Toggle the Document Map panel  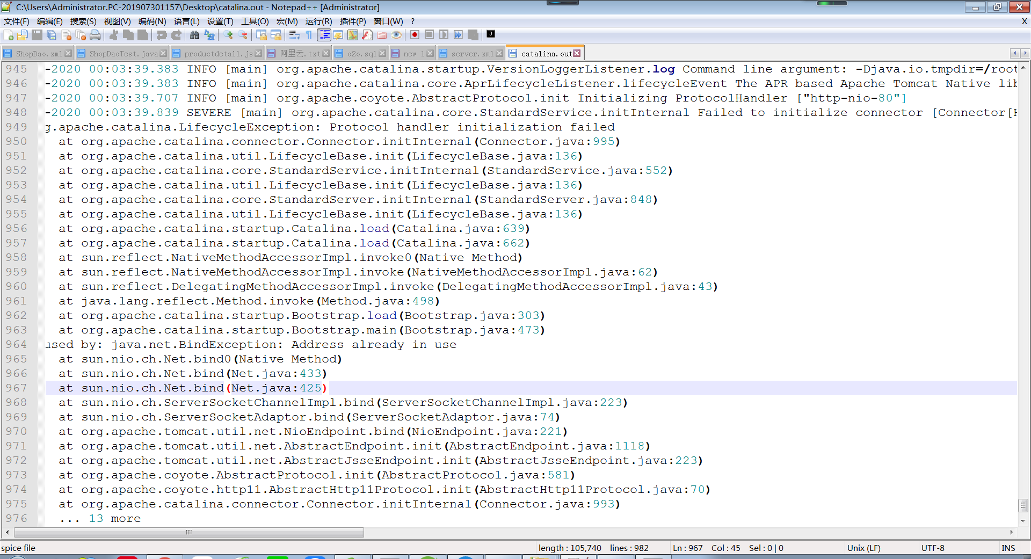tap(353, 35)
